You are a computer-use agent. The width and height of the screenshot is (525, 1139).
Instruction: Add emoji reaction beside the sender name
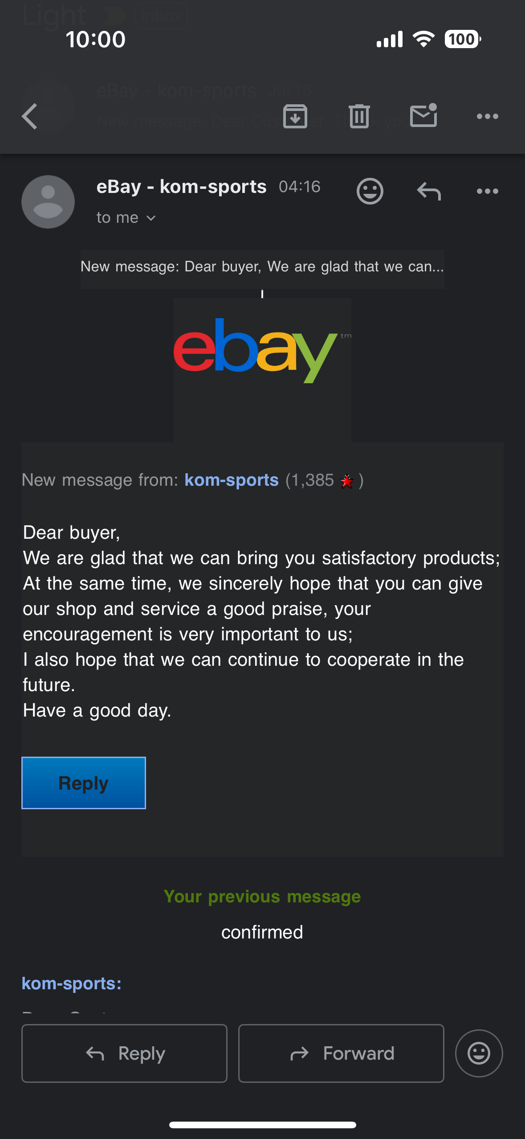pos(370,192)
